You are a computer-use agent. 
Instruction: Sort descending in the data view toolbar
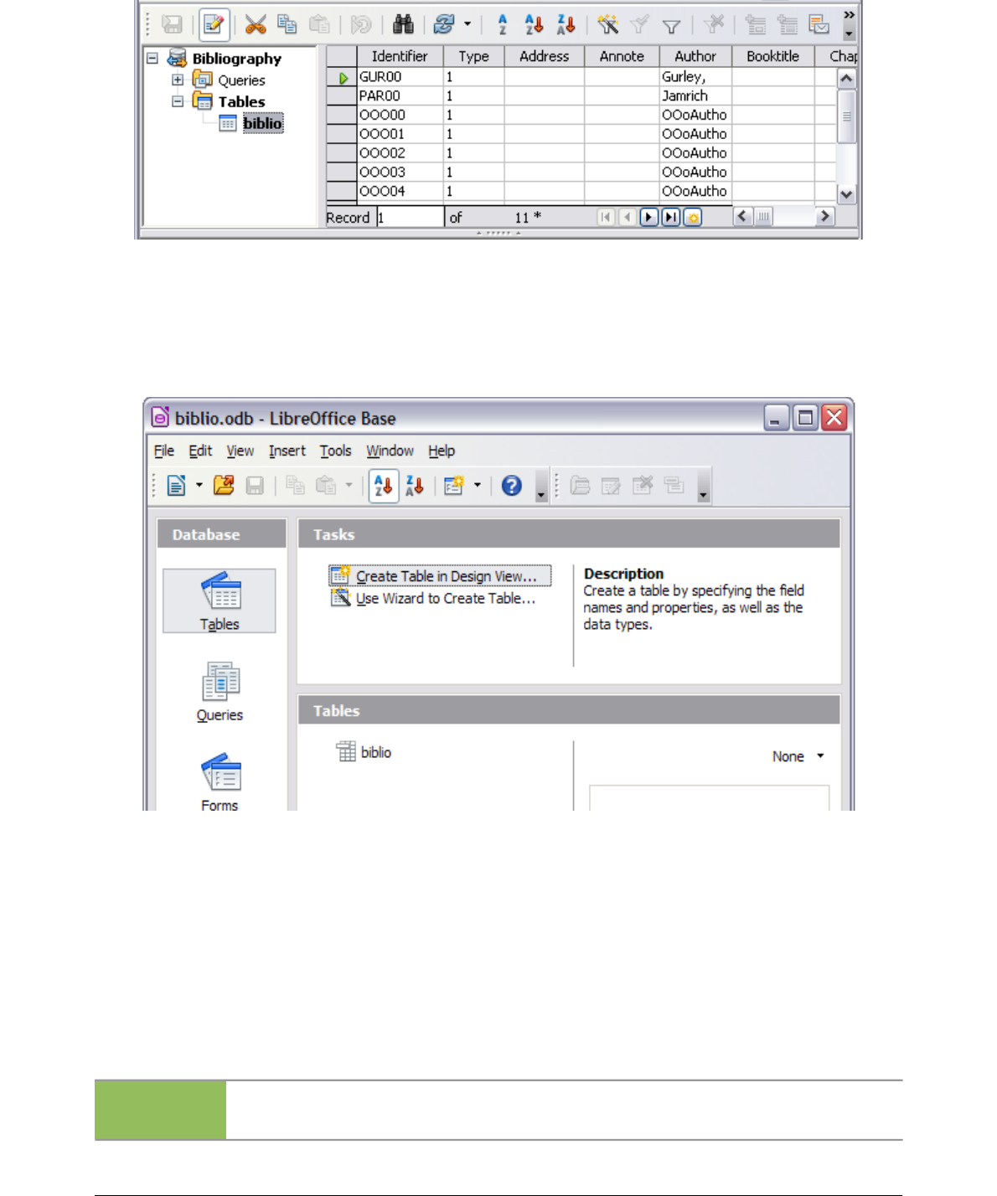click(x=566, y=25)
